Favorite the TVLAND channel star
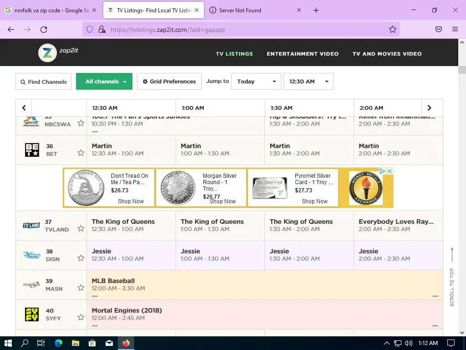Image resolution: width=466 pixels, height=350 pixels. [x=81, y=228]
